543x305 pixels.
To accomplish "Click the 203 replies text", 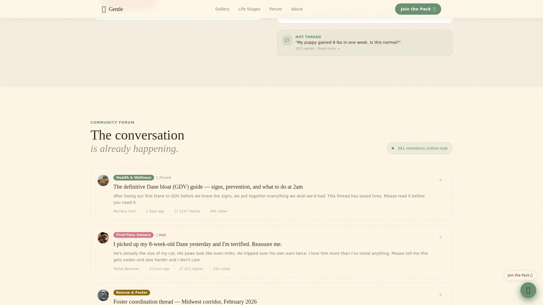I will [305, 49].
